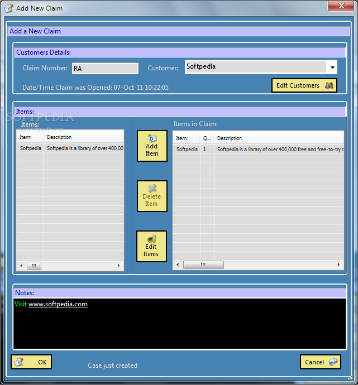Click the Claim Number input field
The height and width of the screenshot is (385, 358).
(105, 68)
